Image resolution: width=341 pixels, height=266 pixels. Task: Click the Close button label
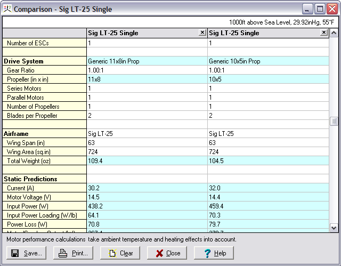173,253
